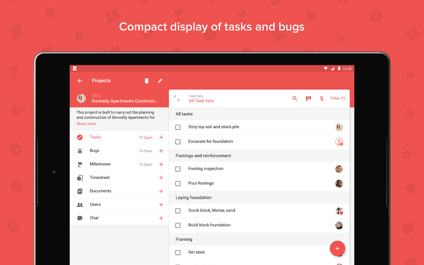This screenshot has width=424, height=265.
Task: Collapse the Framing section header
Action: tap(184, 239)
